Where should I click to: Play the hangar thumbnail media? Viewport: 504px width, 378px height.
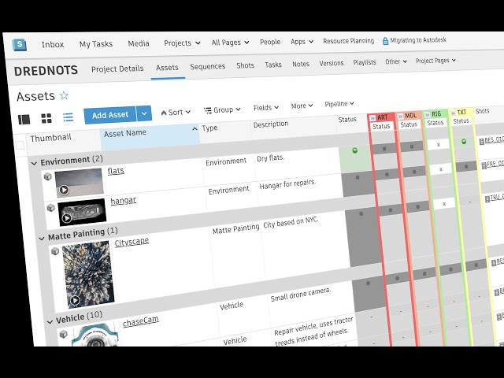(66, 218)
